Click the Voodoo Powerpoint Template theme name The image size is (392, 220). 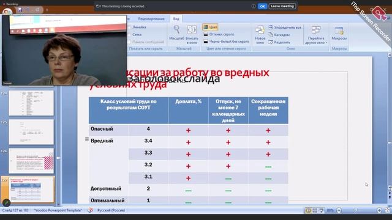point(58,210)
